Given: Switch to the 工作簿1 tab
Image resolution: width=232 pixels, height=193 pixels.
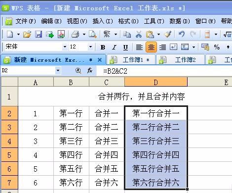Looking at the screenshot, I should pyautogui.click(x=131, y=60).
